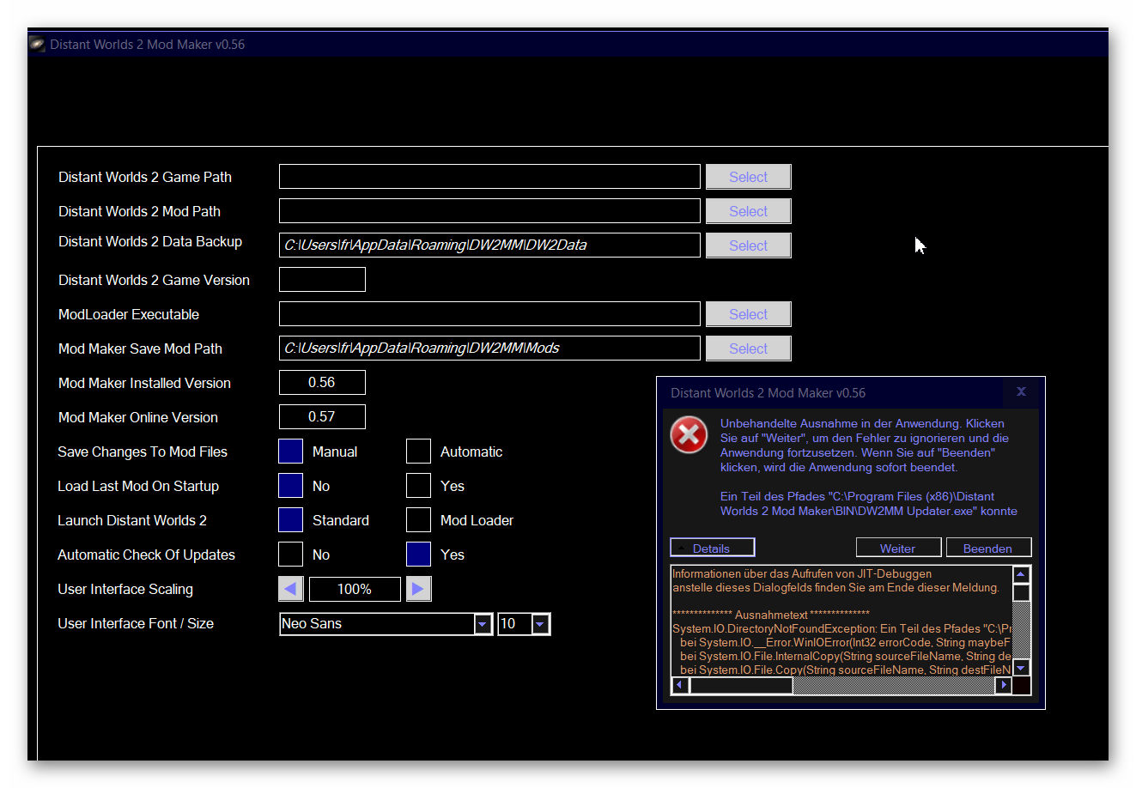Focus the Distant Worlds 2 Mod Path field
The height and width of the screenshot is (788, 1136).
pos(489,211)
